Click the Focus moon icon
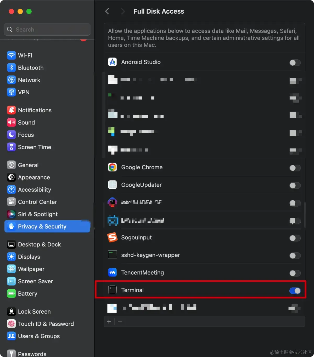The height and width of the screenshot is (357, 314). (11, 135)
